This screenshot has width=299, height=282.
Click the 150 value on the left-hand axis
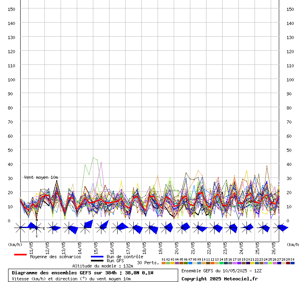pyautogui.click(x=11, y=9)
